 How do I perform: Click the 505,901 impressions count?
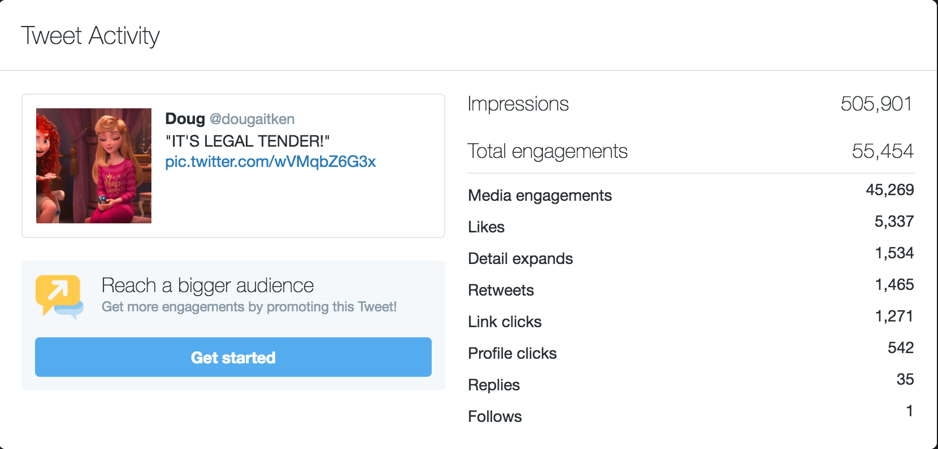click(x=876, y=104)
